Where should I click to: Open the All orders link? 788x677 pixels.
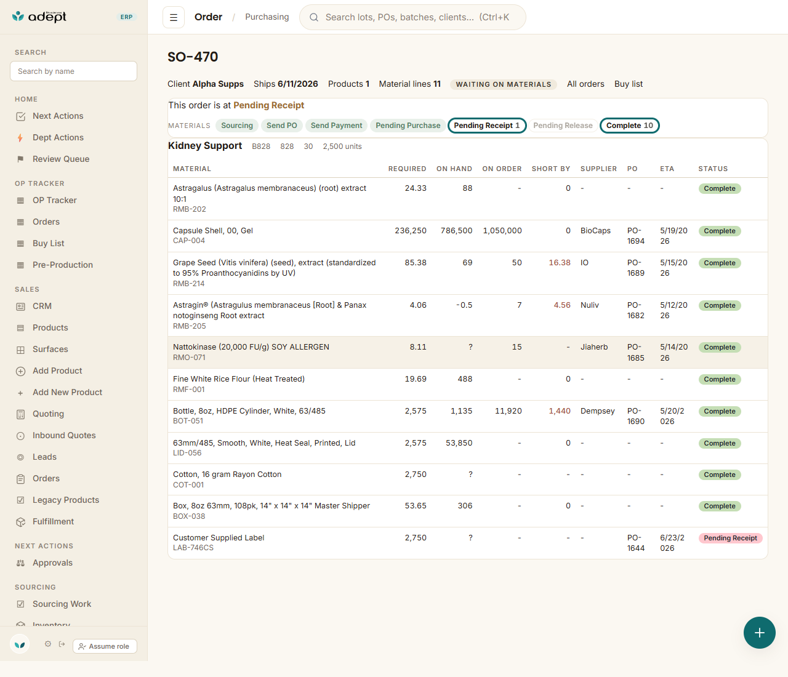[x=585, y=84]
